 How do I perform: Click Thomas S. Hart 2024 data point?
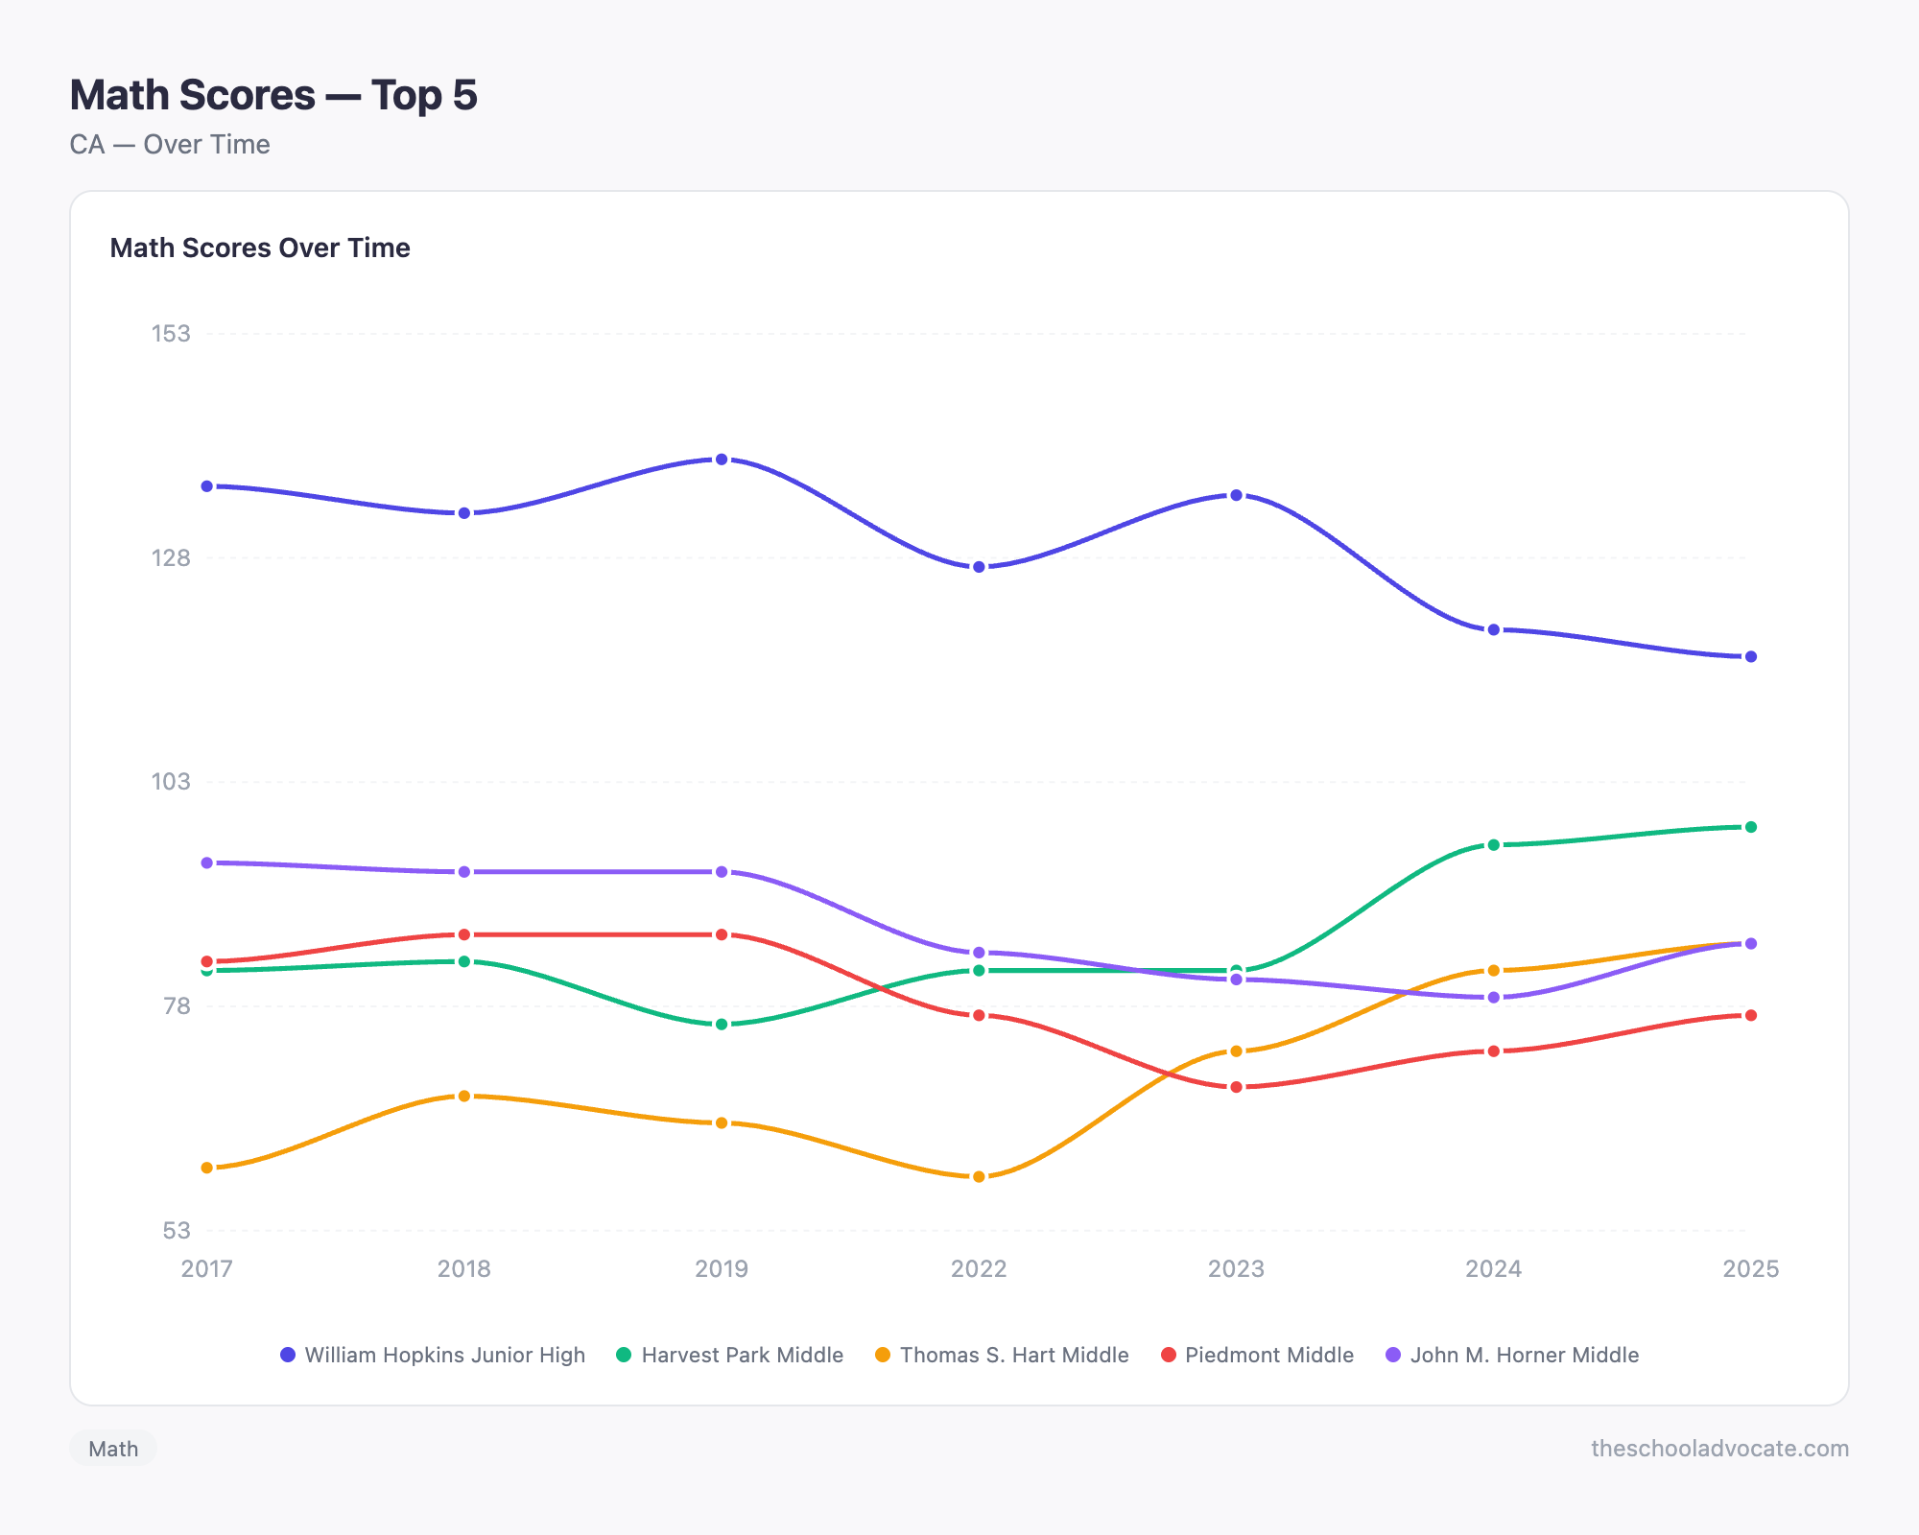click(x=1494, y=971)
